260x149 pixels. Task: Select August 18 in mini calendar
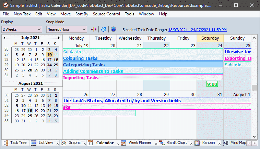30,111
